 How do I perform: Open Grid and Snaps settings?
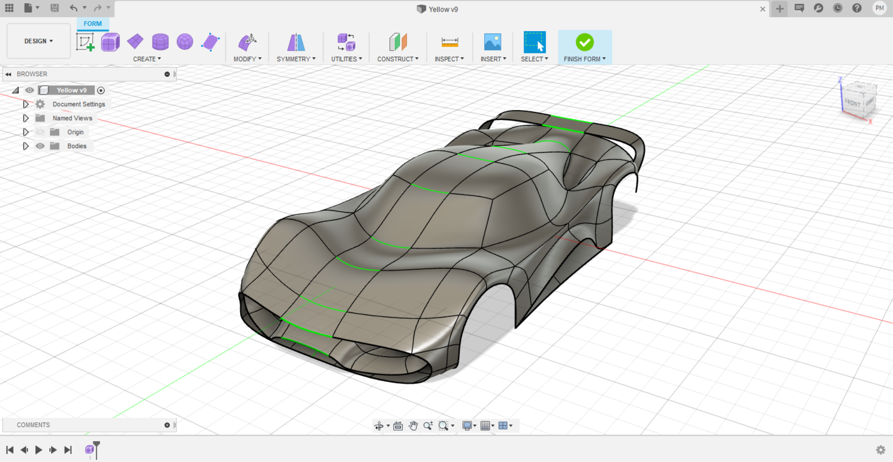[x=485, y=426]
